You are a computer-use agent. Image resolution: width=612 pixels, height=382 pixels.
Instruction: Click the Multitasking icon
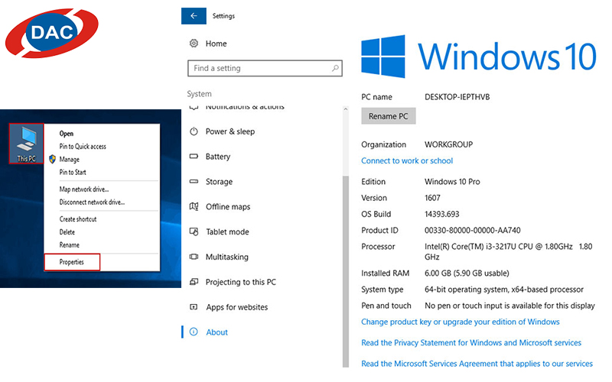(194, 257)
